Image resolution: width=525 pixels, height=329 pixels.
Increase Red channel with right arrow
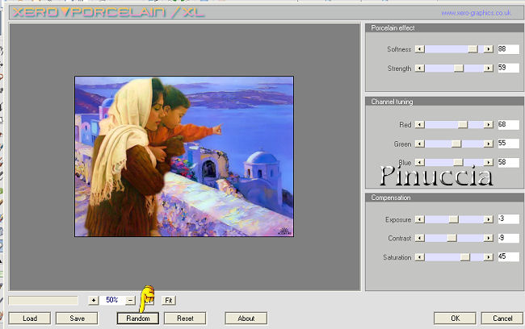[489, 125]
